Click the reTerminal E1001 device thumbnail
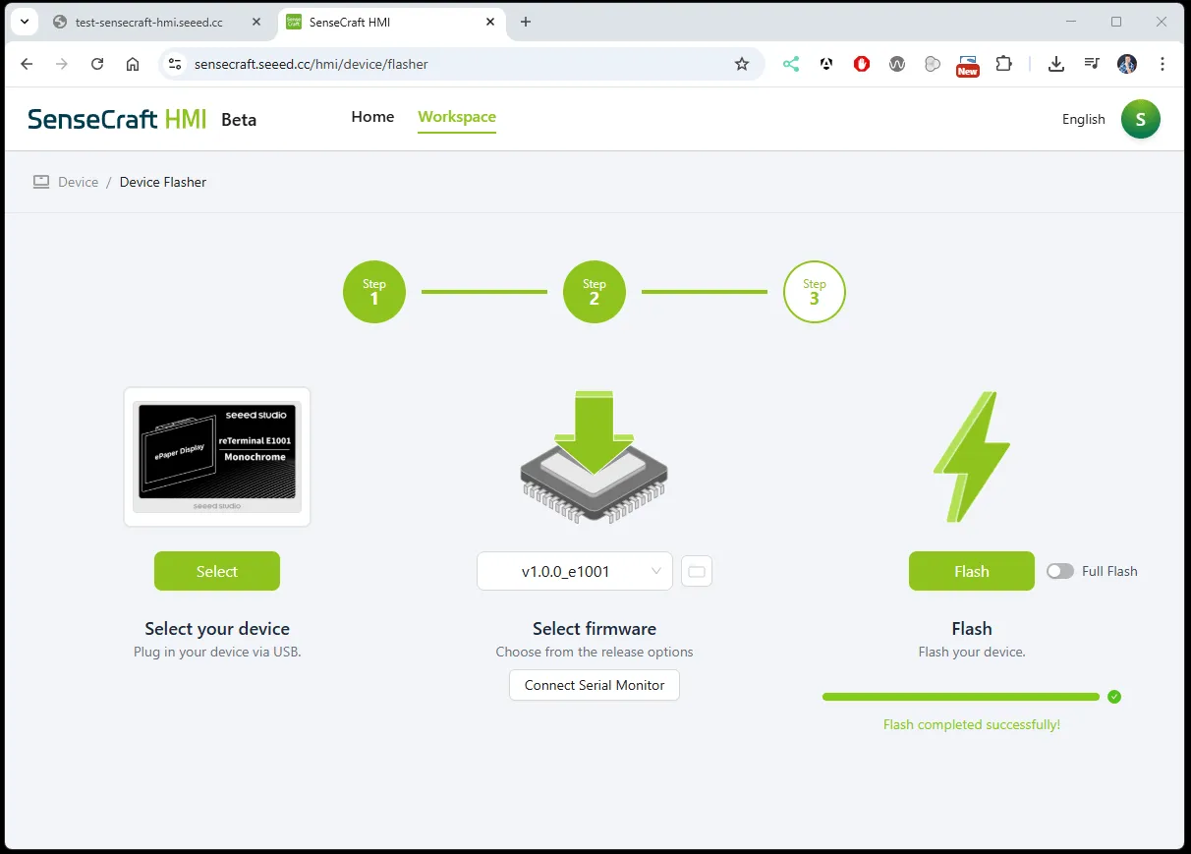The image size is (1191, 854). pos(217,457)
